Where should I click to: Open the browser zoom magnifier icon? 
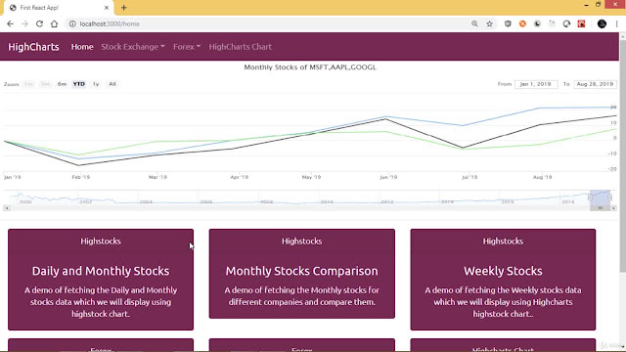point(474,23)
